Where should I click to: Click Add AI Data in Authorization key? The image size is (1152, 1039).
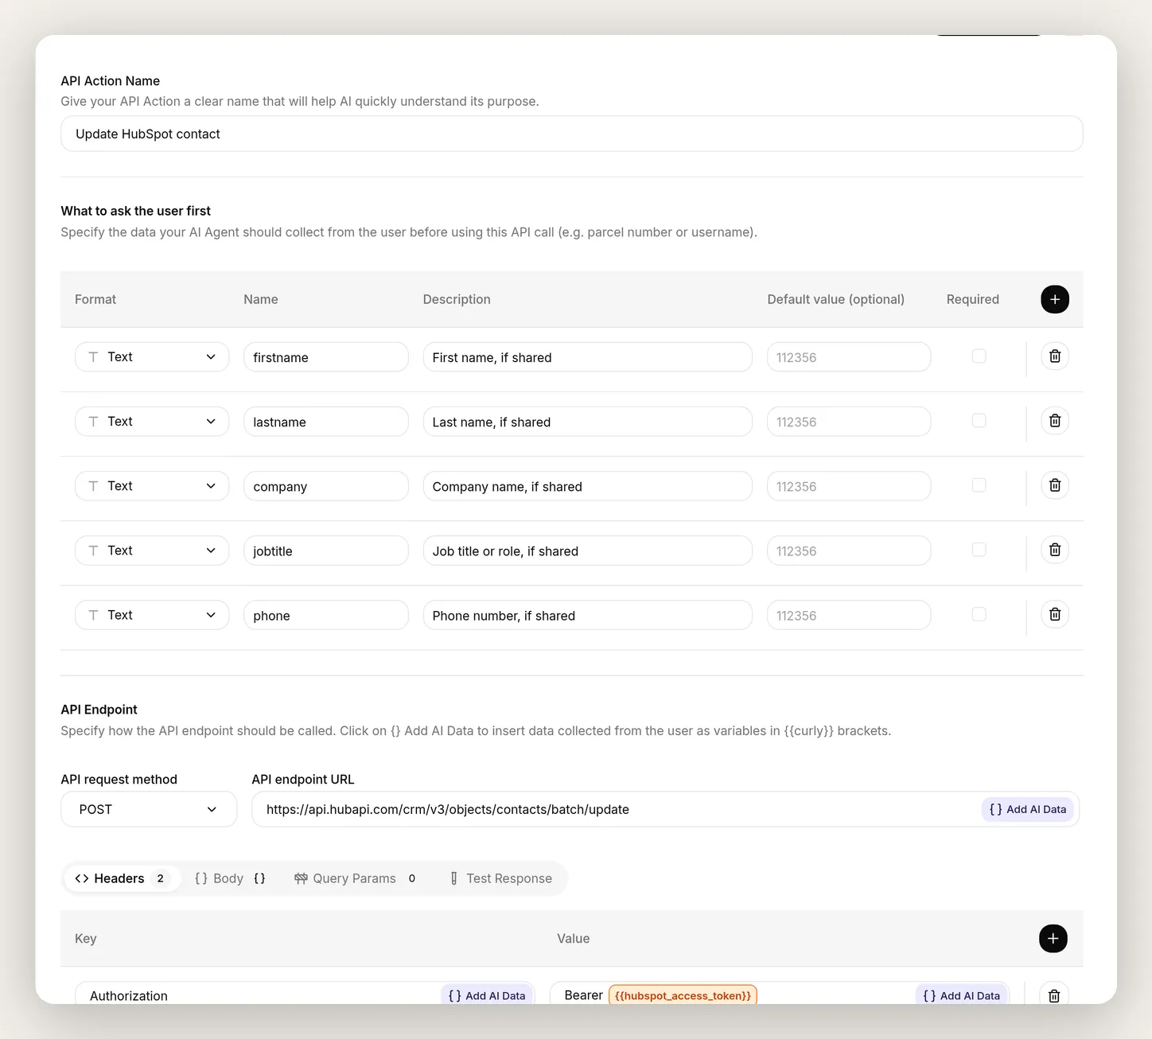pyautogui.click(x=487, y=995)
